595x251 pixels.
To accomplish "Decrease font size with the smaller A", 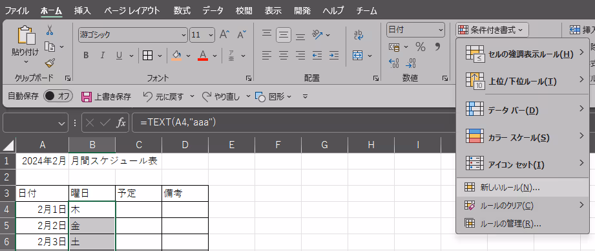I will pos(242,35).
